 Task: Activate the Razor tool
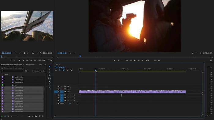(x=50, y=75)
